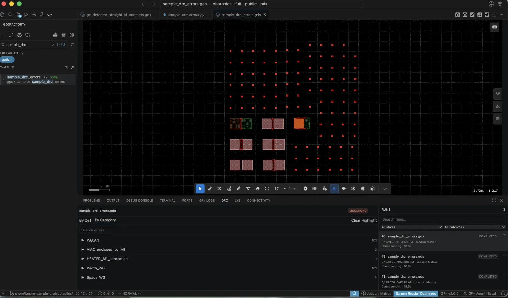Decrease hierarchy level with minus button
This screenshot has height=298, width=508.
284,189
